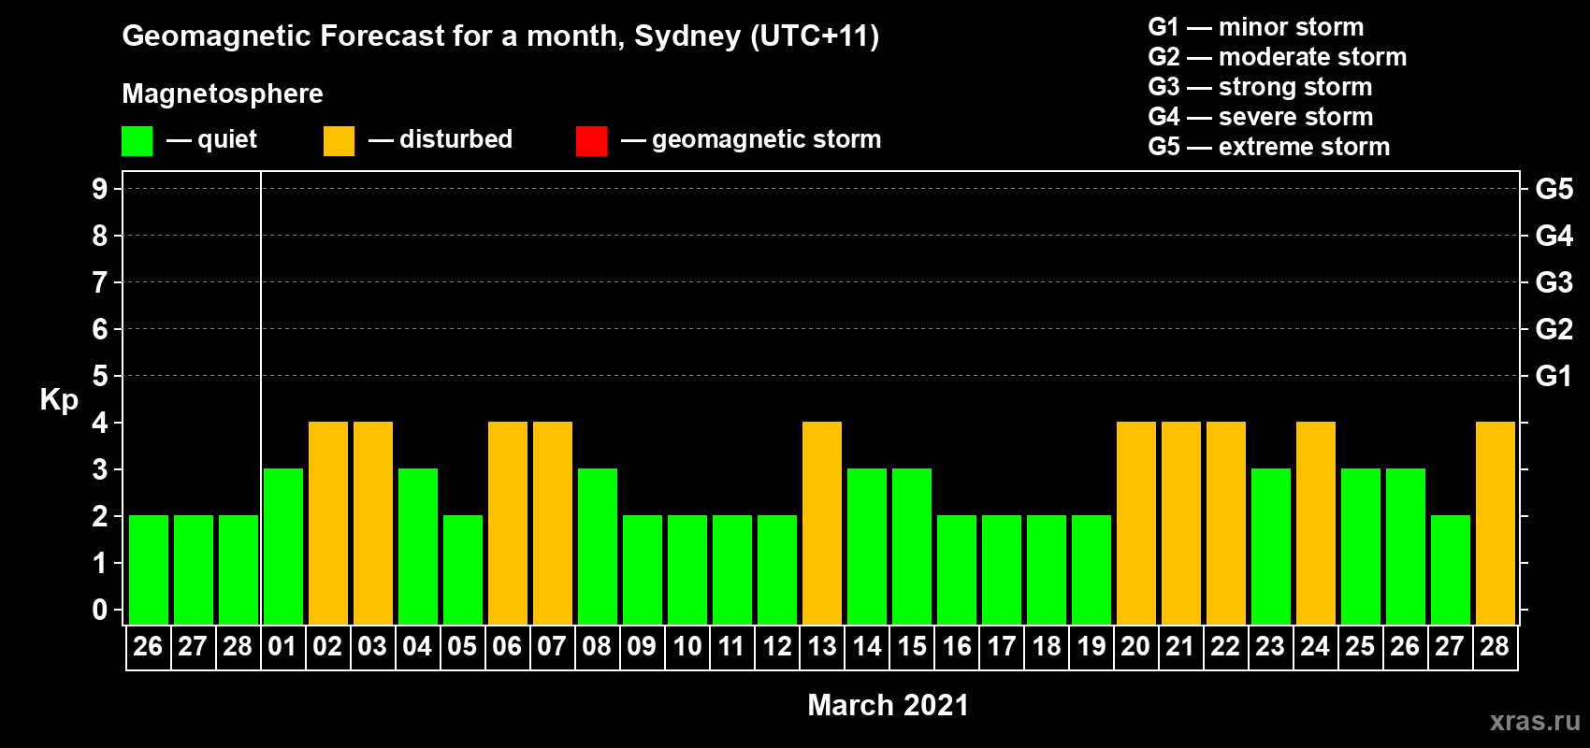The width and height of the screenshot is (1590, 748).
Task: Select the green bar for March 01
Action: tap(283, 546)
